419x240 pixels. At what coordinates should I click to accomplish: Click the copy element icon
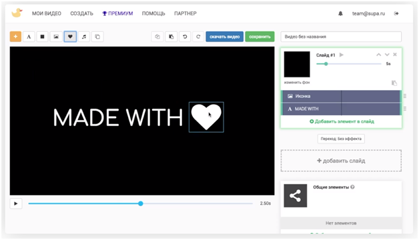point(157,37)
